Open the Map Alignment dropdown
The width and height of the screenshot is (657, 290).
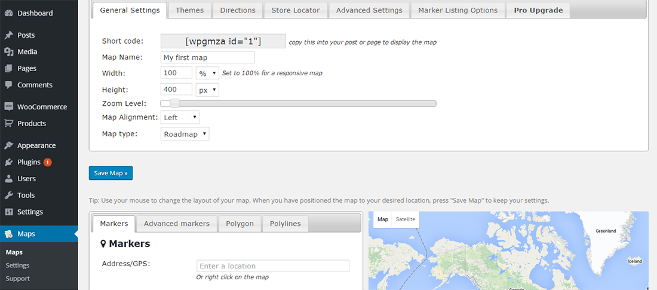point(180,118)
